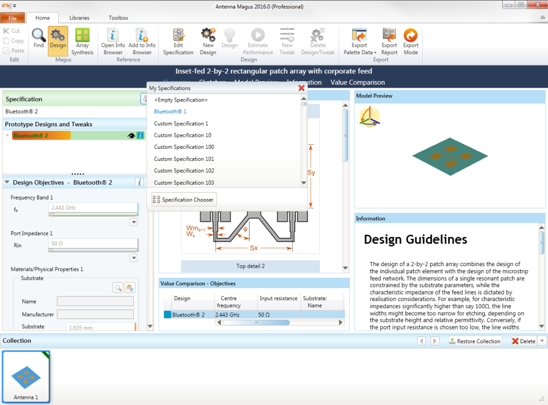Click the 3D axis orientation icon
Viewport: 548px width, 405px height.
coord(370,117)
